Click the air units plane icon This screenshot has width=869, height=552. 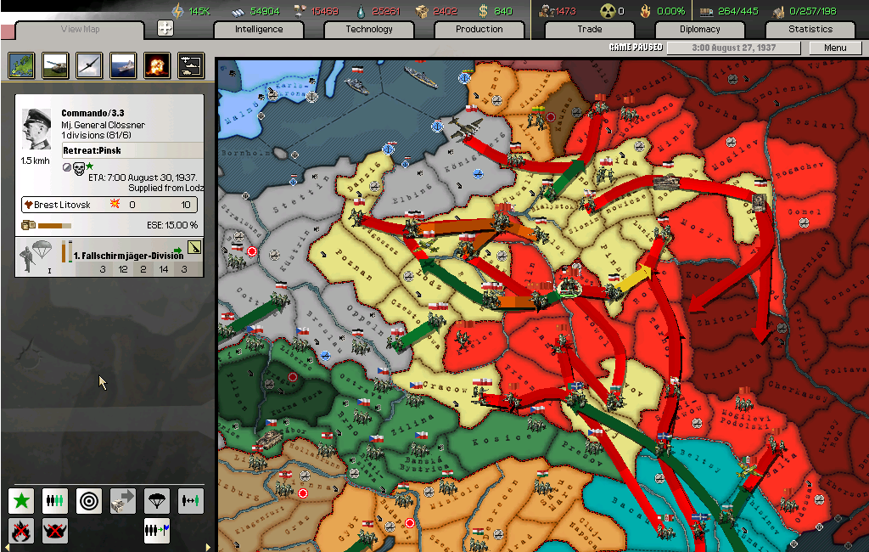pyautogui.click(x=89, y=65)
